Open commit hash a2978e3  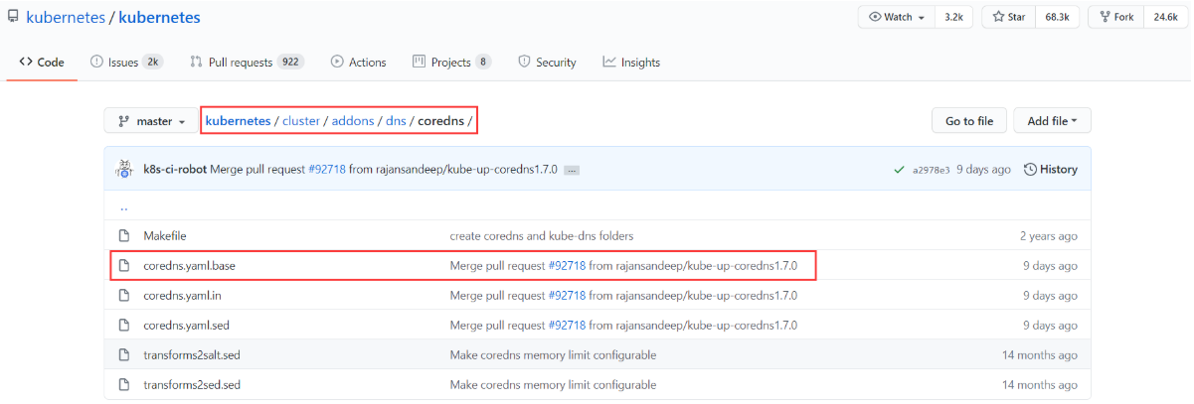coord(932,170)
